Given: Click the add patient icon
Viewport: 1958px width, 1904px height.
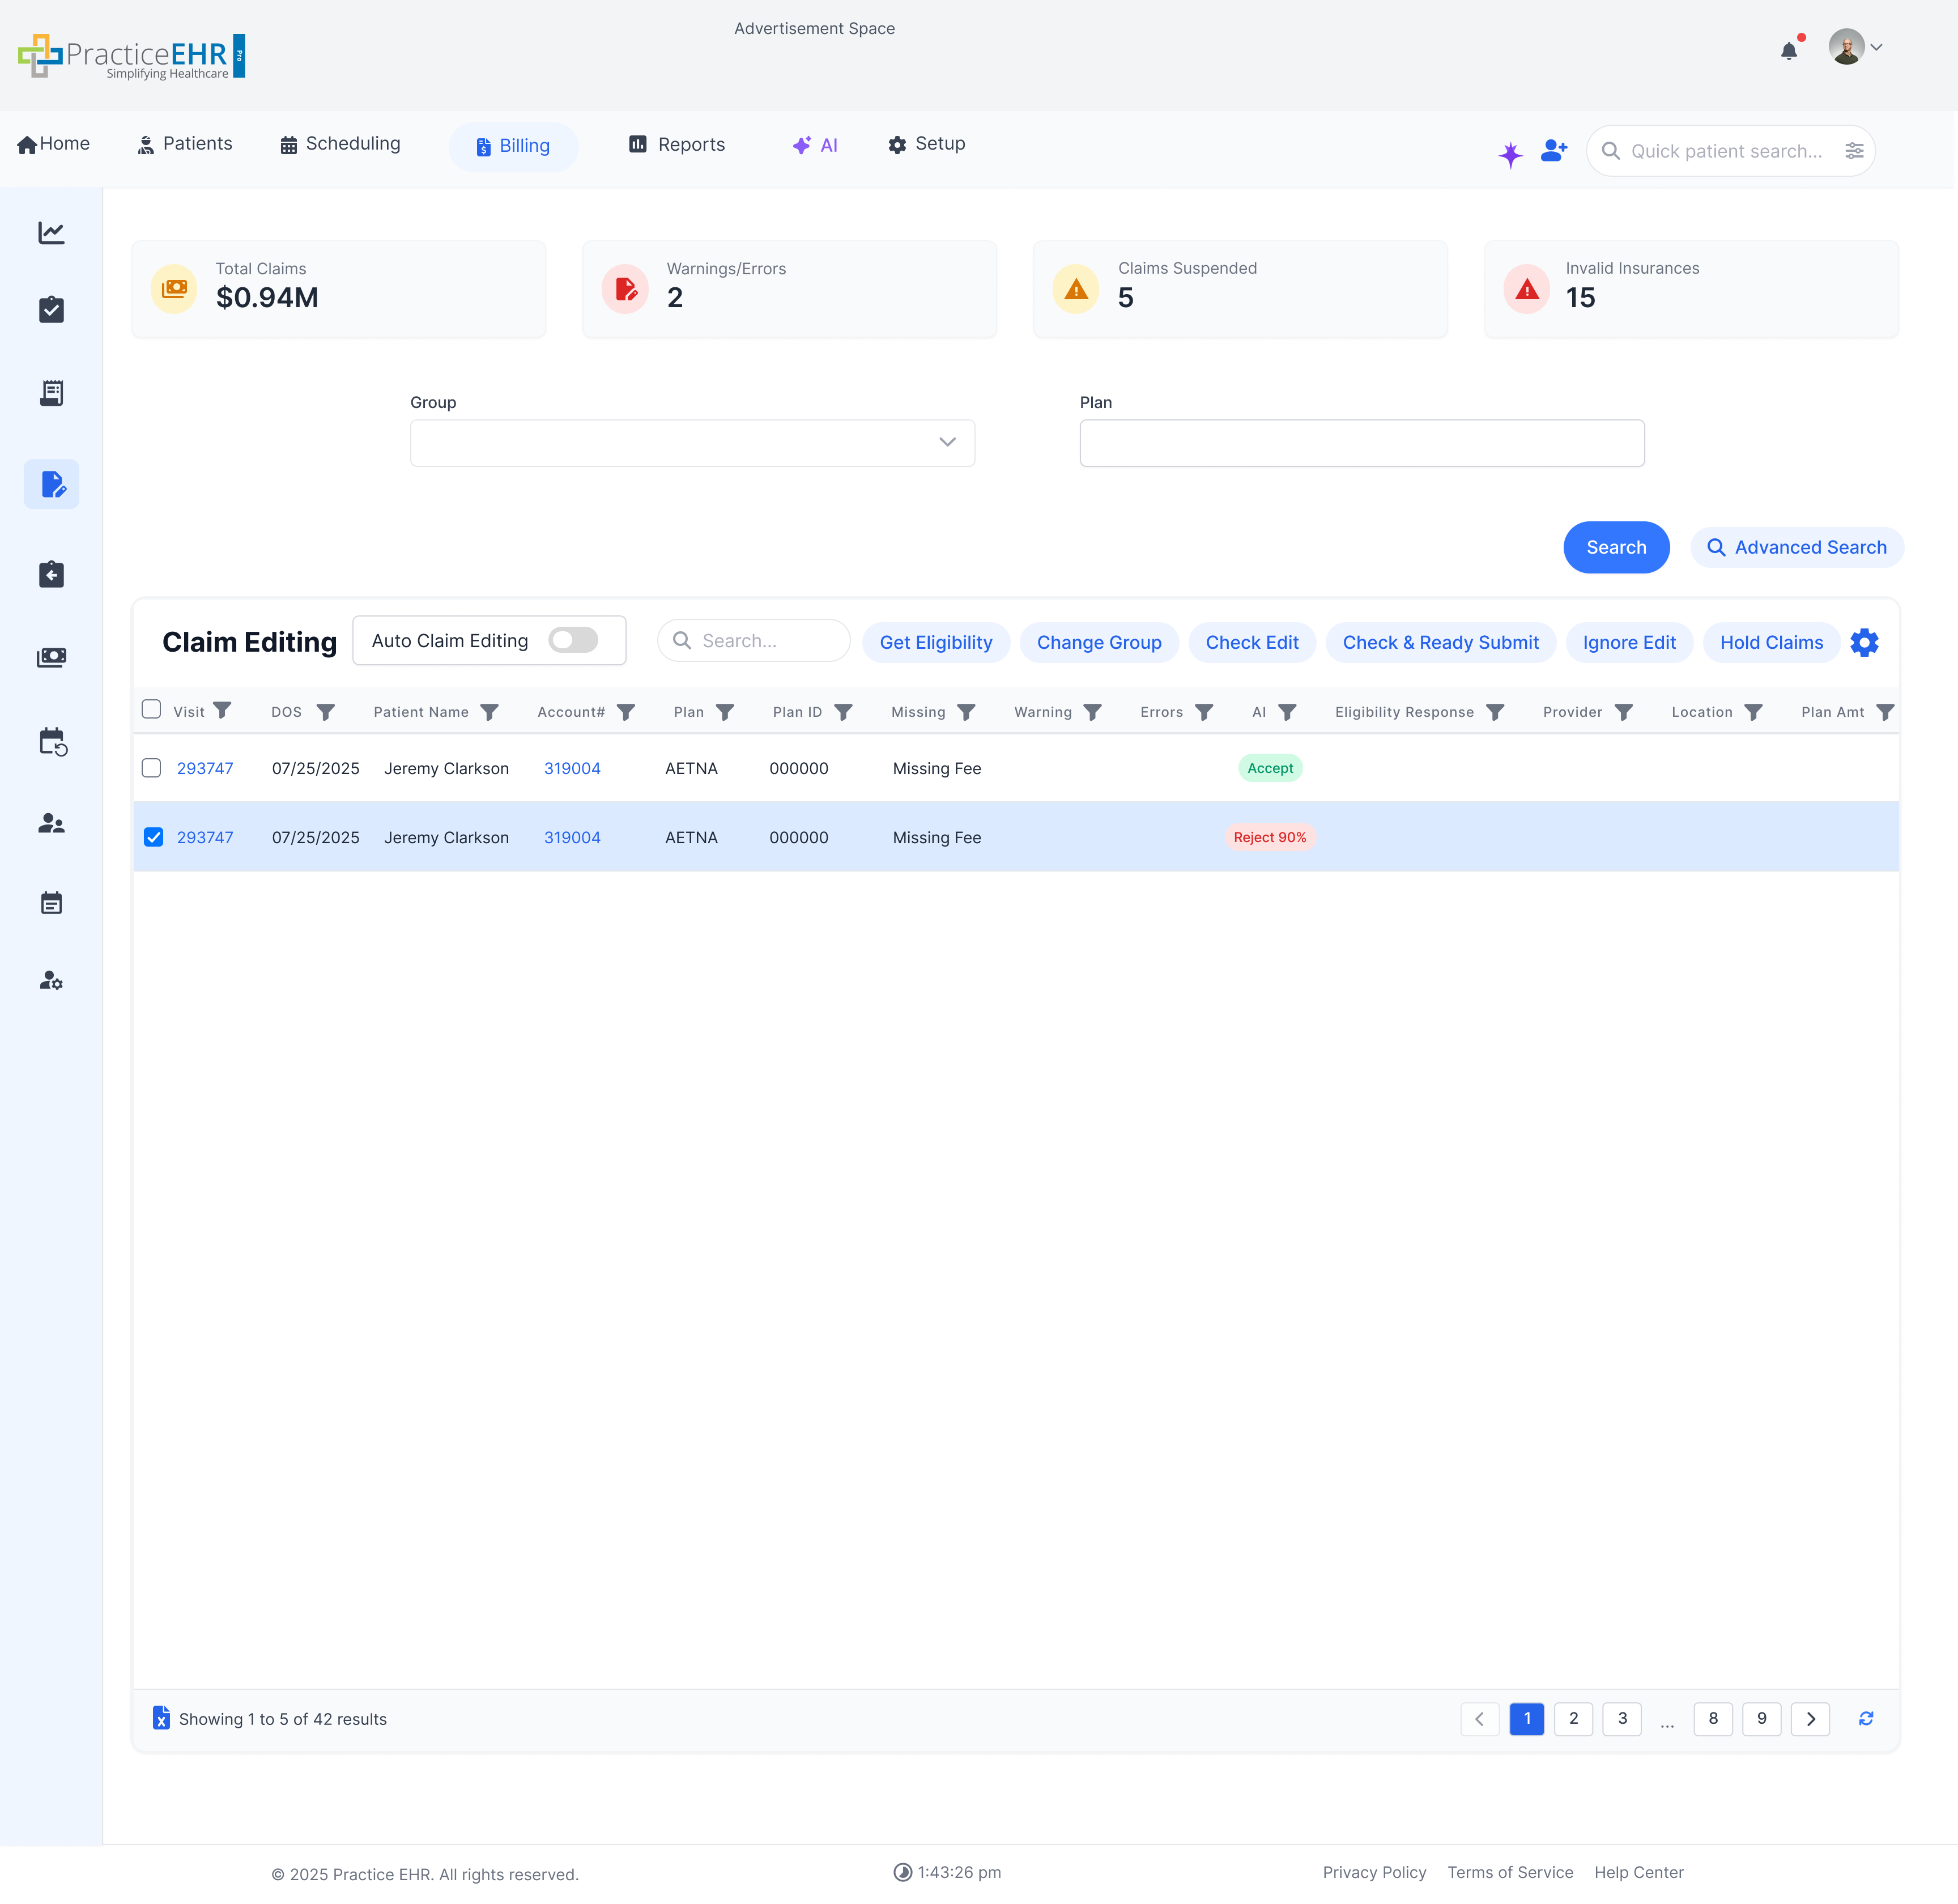Looking at the screenshot, I should click(1553, 151).
